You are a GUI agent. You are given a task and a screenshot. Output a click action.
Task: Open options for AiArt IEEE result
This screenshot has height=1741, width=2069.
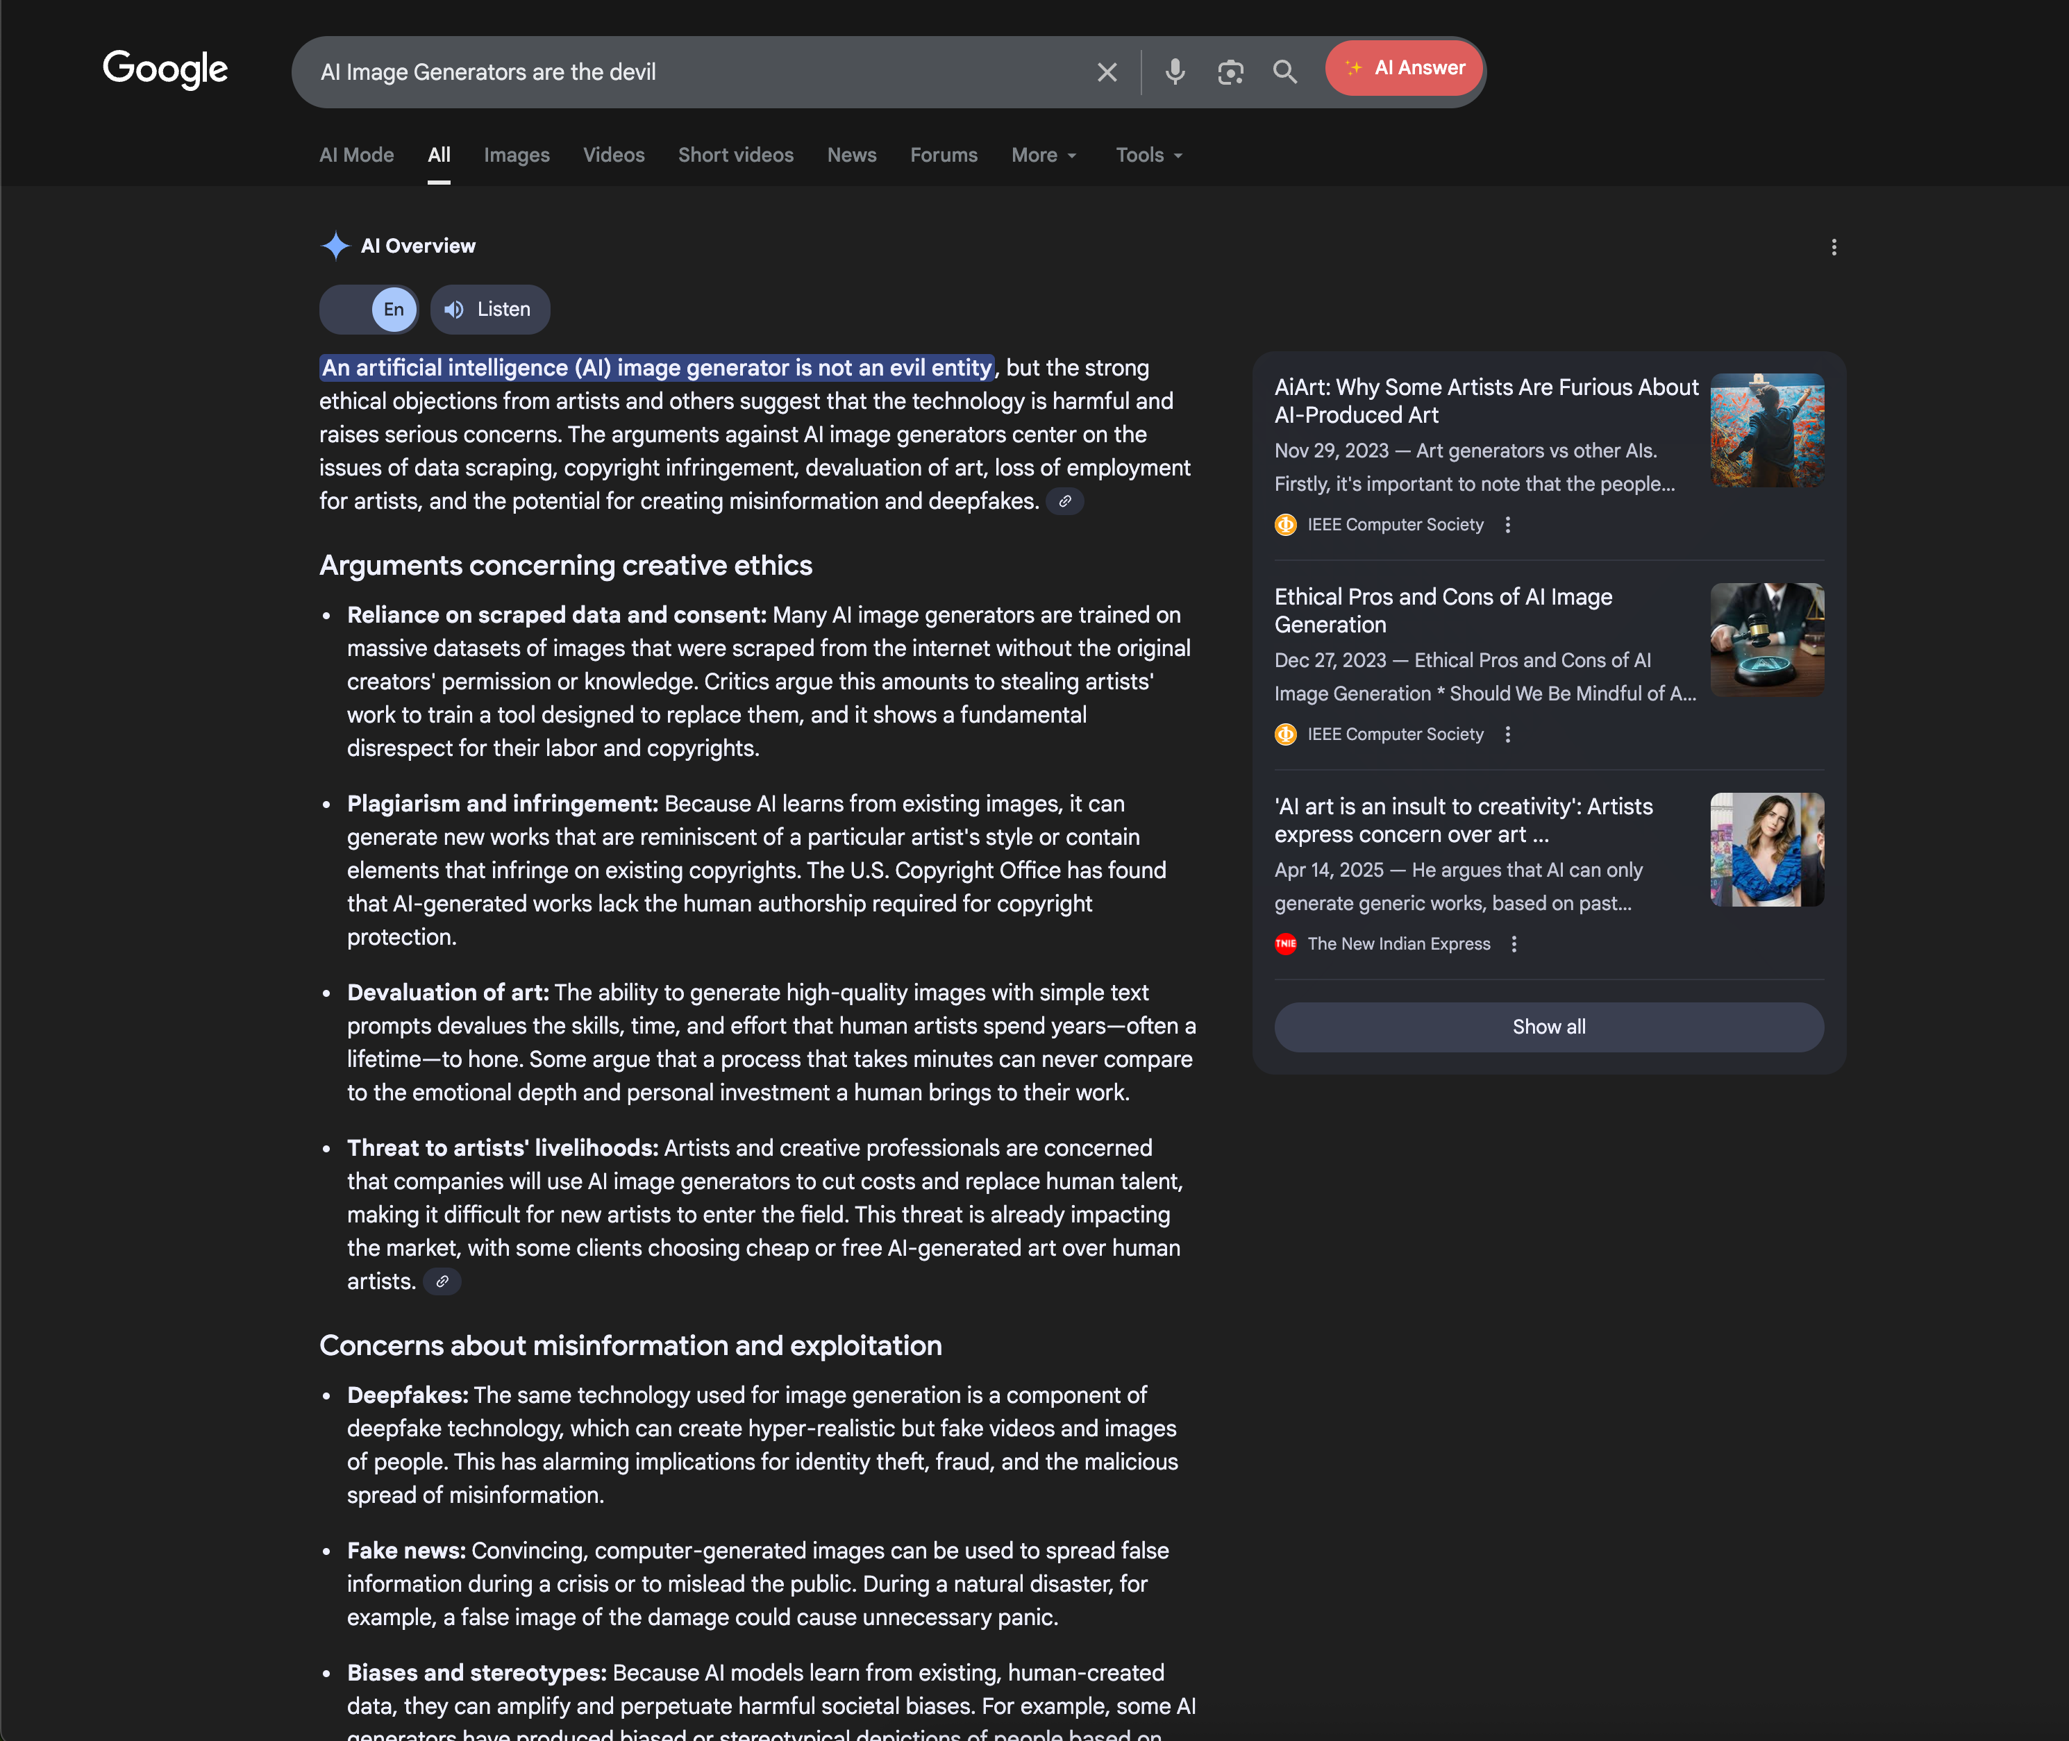[x=1507, y=525]
